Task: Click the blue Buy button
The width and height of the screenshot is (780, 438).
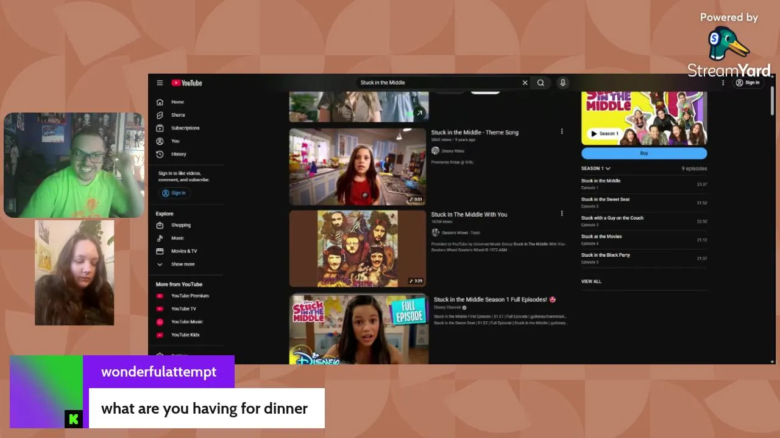Action: coord(644,153)
